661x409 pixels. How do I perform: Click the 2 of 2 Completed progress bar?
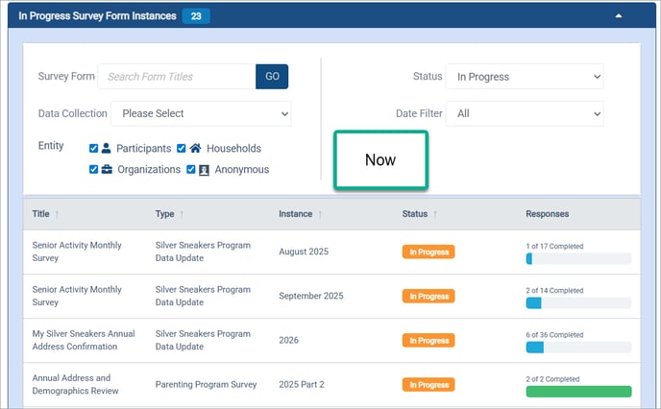(578, 392)
